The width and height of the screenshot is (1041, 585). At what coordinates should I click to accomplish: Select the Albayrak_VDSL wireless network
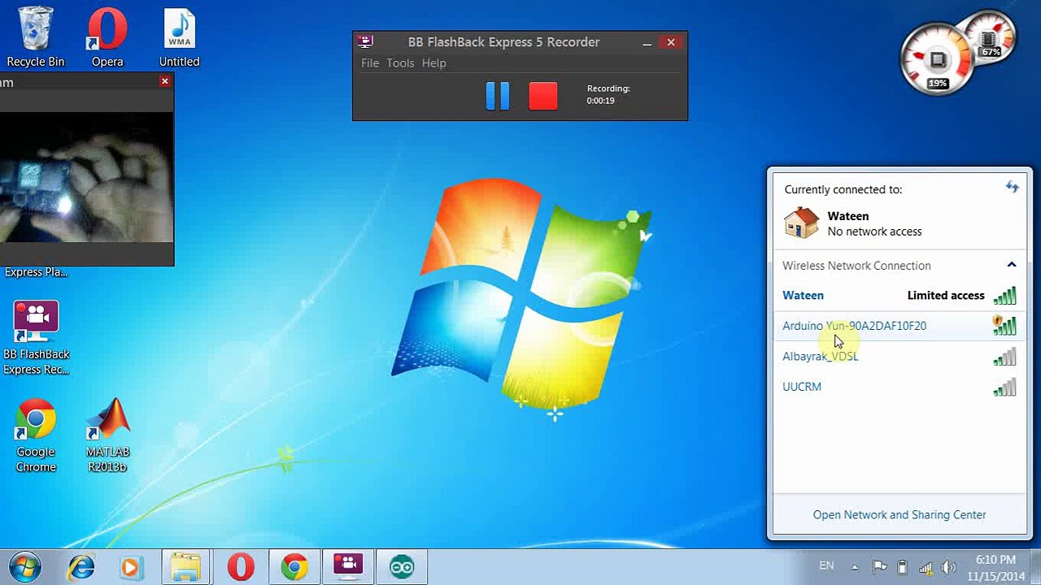(x=899, y=357)
